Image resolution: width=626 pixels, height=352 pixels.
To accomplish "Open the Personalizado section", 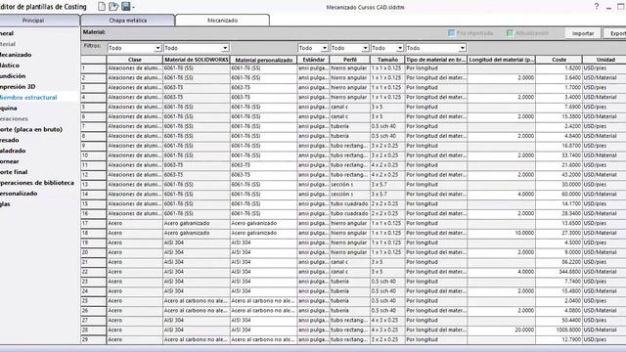I will pos(19,194).
